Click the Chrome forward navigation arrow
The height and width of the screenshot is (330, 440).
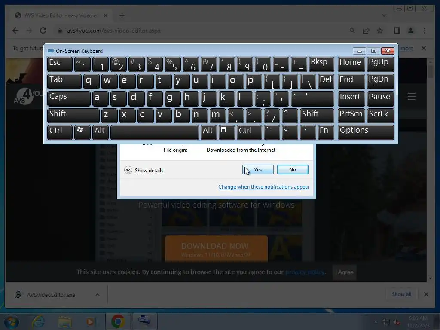[29, 31]
